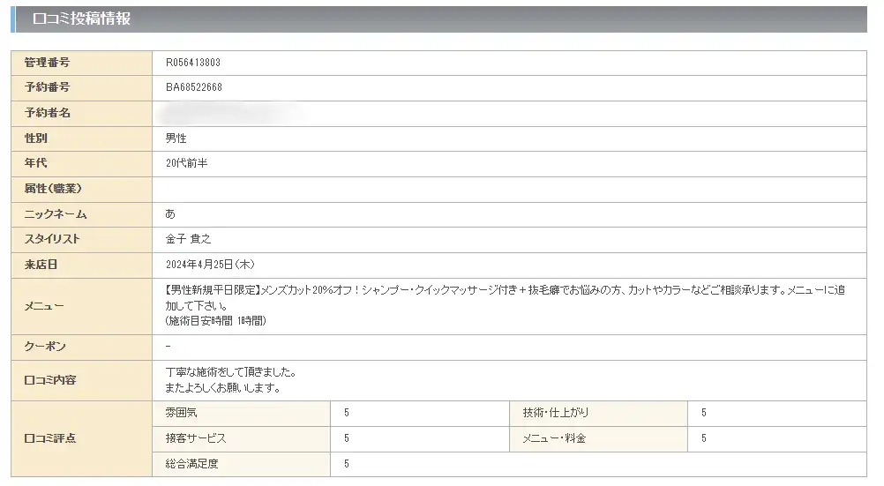
Task: Click the クーポン value dash
Action: tap(168, 346)
